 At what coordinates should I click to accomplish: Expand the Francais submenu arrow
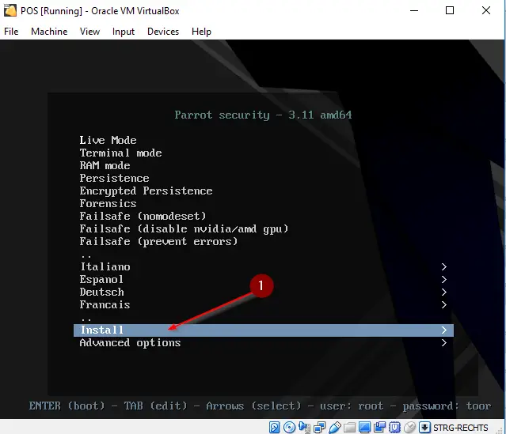444,304
